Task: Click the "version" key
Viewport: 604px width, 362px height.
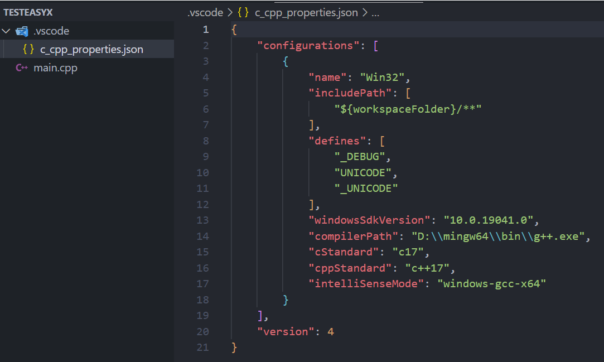Action: (x=286, y=331)
